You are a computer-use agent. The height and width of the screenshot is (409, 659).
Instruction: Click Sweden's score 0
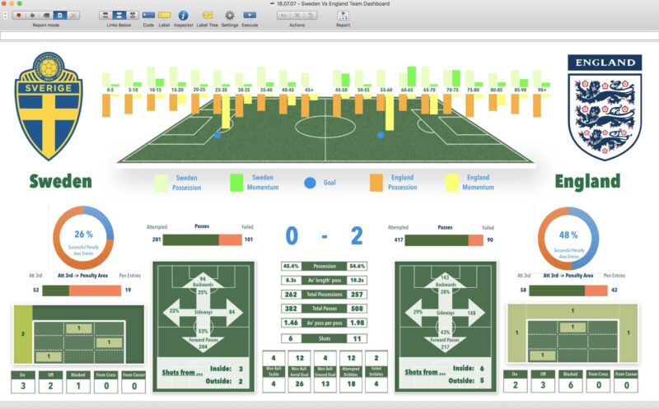coord(292,235)
